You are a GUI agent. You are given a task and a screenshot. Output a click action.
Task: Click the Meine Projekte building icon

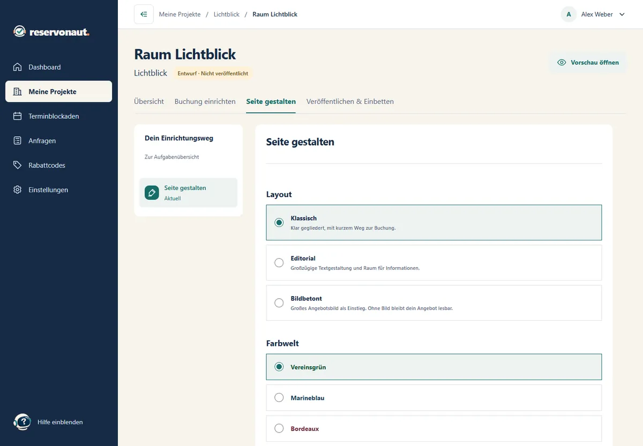(18, 92)
